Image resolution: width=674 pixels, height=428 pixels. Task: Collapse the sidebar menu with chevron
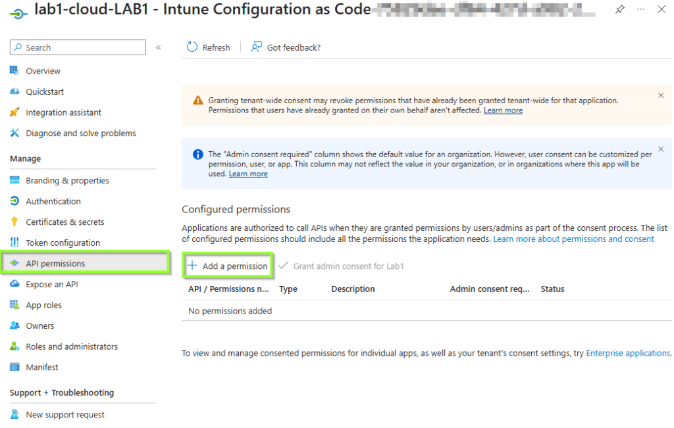158,47
